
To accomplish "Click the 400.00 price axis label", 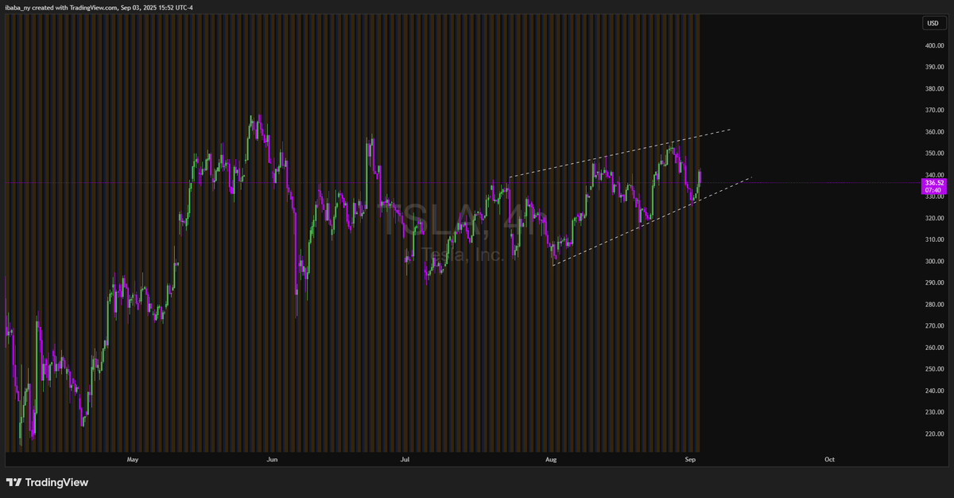I will 933,46.
